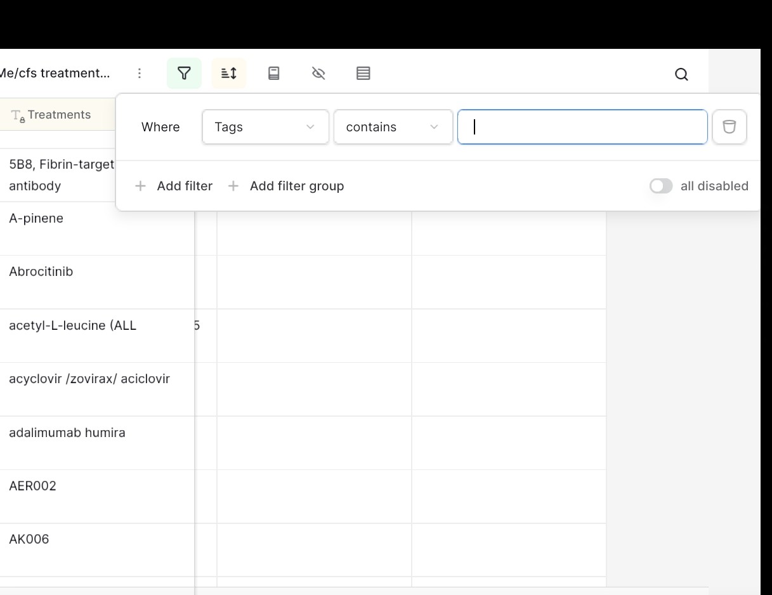
Task: Click the funnel filter icon
Action: pos(184,74)
